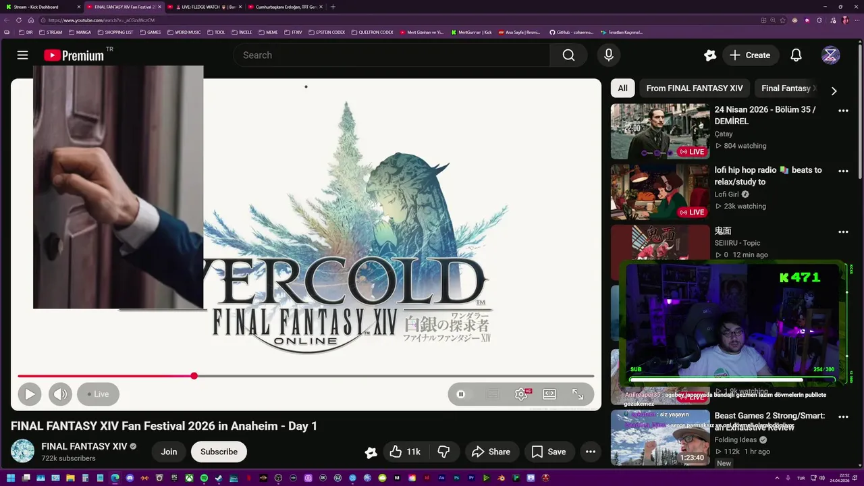Expand the FFXIV bookmarks folder

pyautogui.click(x=294, y=32)
